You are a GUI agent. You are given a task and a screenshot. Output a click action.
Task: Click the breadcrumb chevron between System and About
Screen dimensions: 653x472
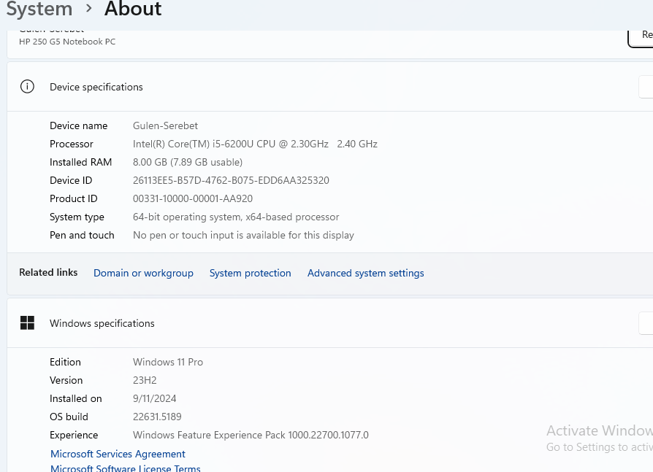point(88,9)
